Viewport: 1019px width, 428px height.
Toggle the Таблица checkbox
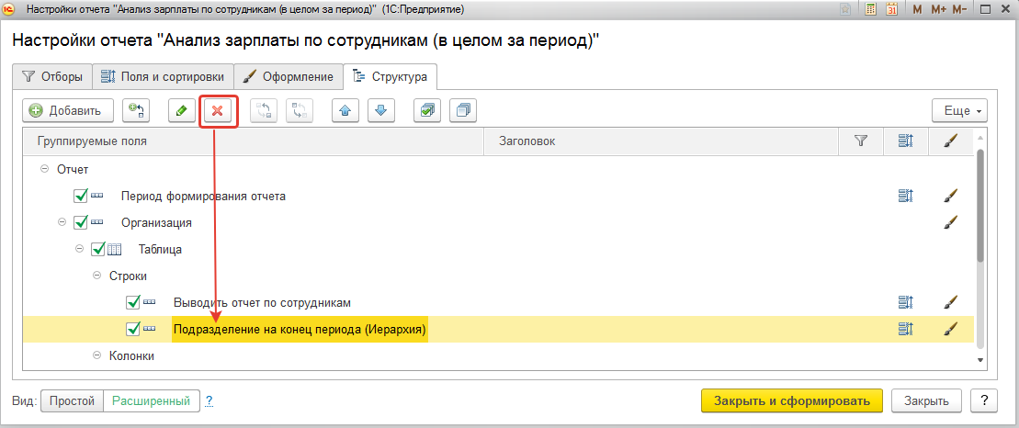coord(98,249)
